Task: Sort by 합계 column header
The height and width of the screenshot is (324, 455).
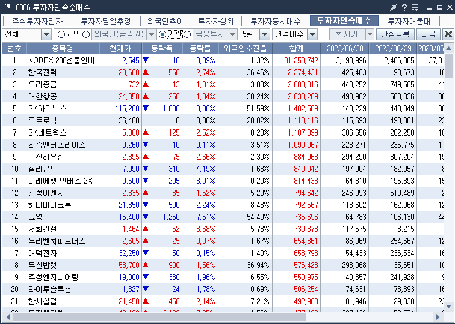Action: coord(297,48)
